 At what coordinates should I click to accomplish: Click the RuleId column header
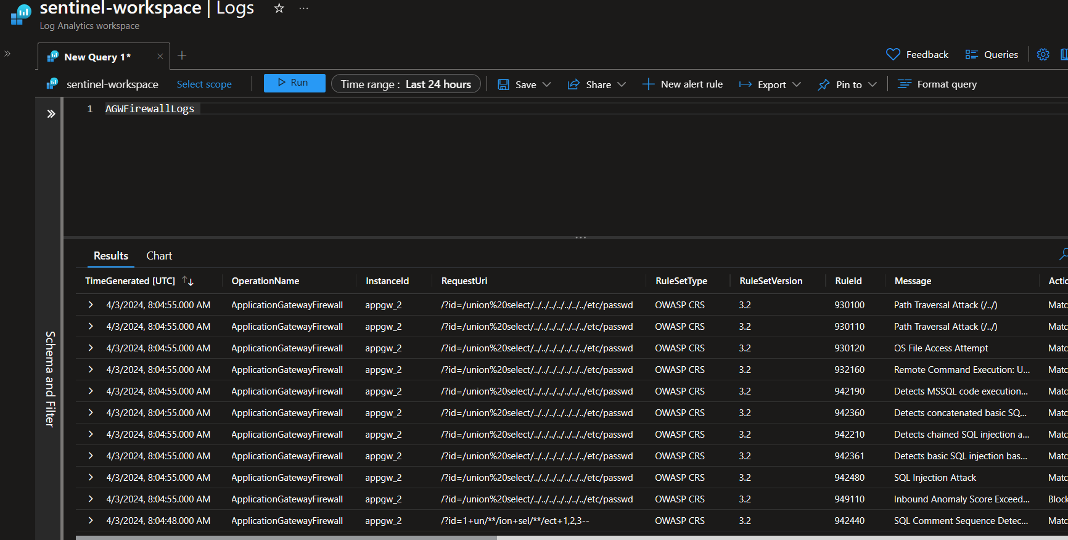coord(848,280)
